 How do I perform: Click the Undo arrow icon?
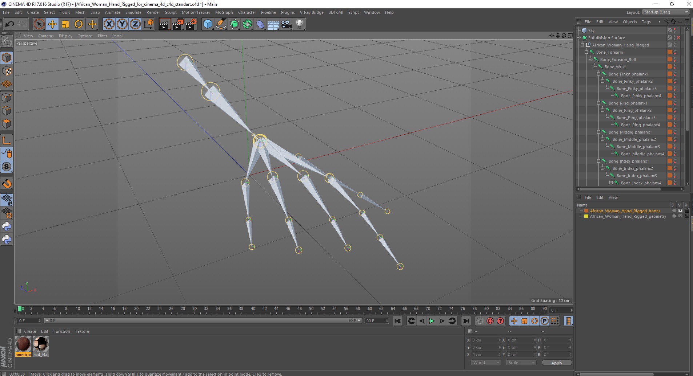click(x=9, y=24)
